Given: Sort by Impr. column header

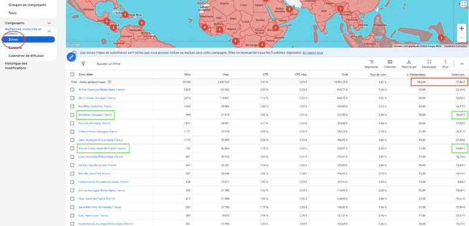Looking at the screenshot, I should tap(226, 74).
